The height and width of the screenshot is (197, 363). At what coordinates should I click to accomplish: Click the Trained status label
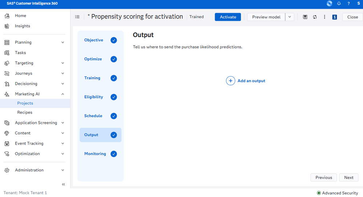[197, 17]
